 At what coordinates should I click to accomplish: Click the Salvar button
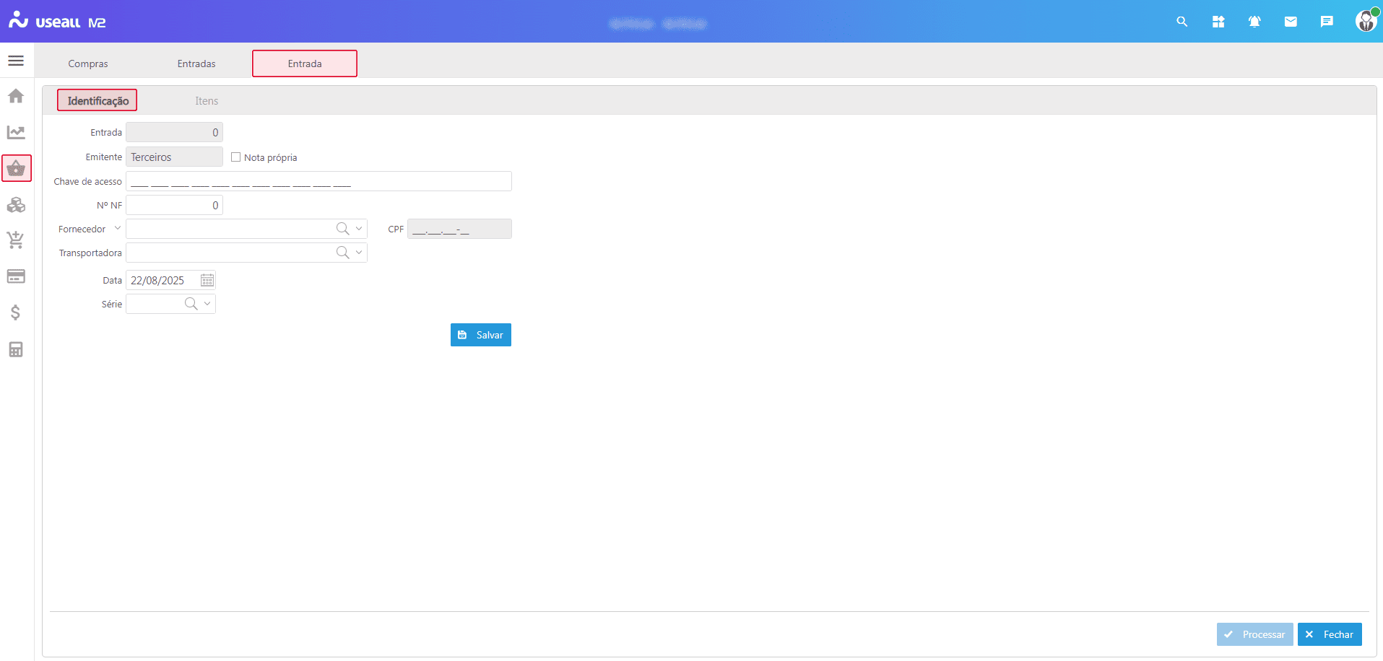[x=481, y=335]
